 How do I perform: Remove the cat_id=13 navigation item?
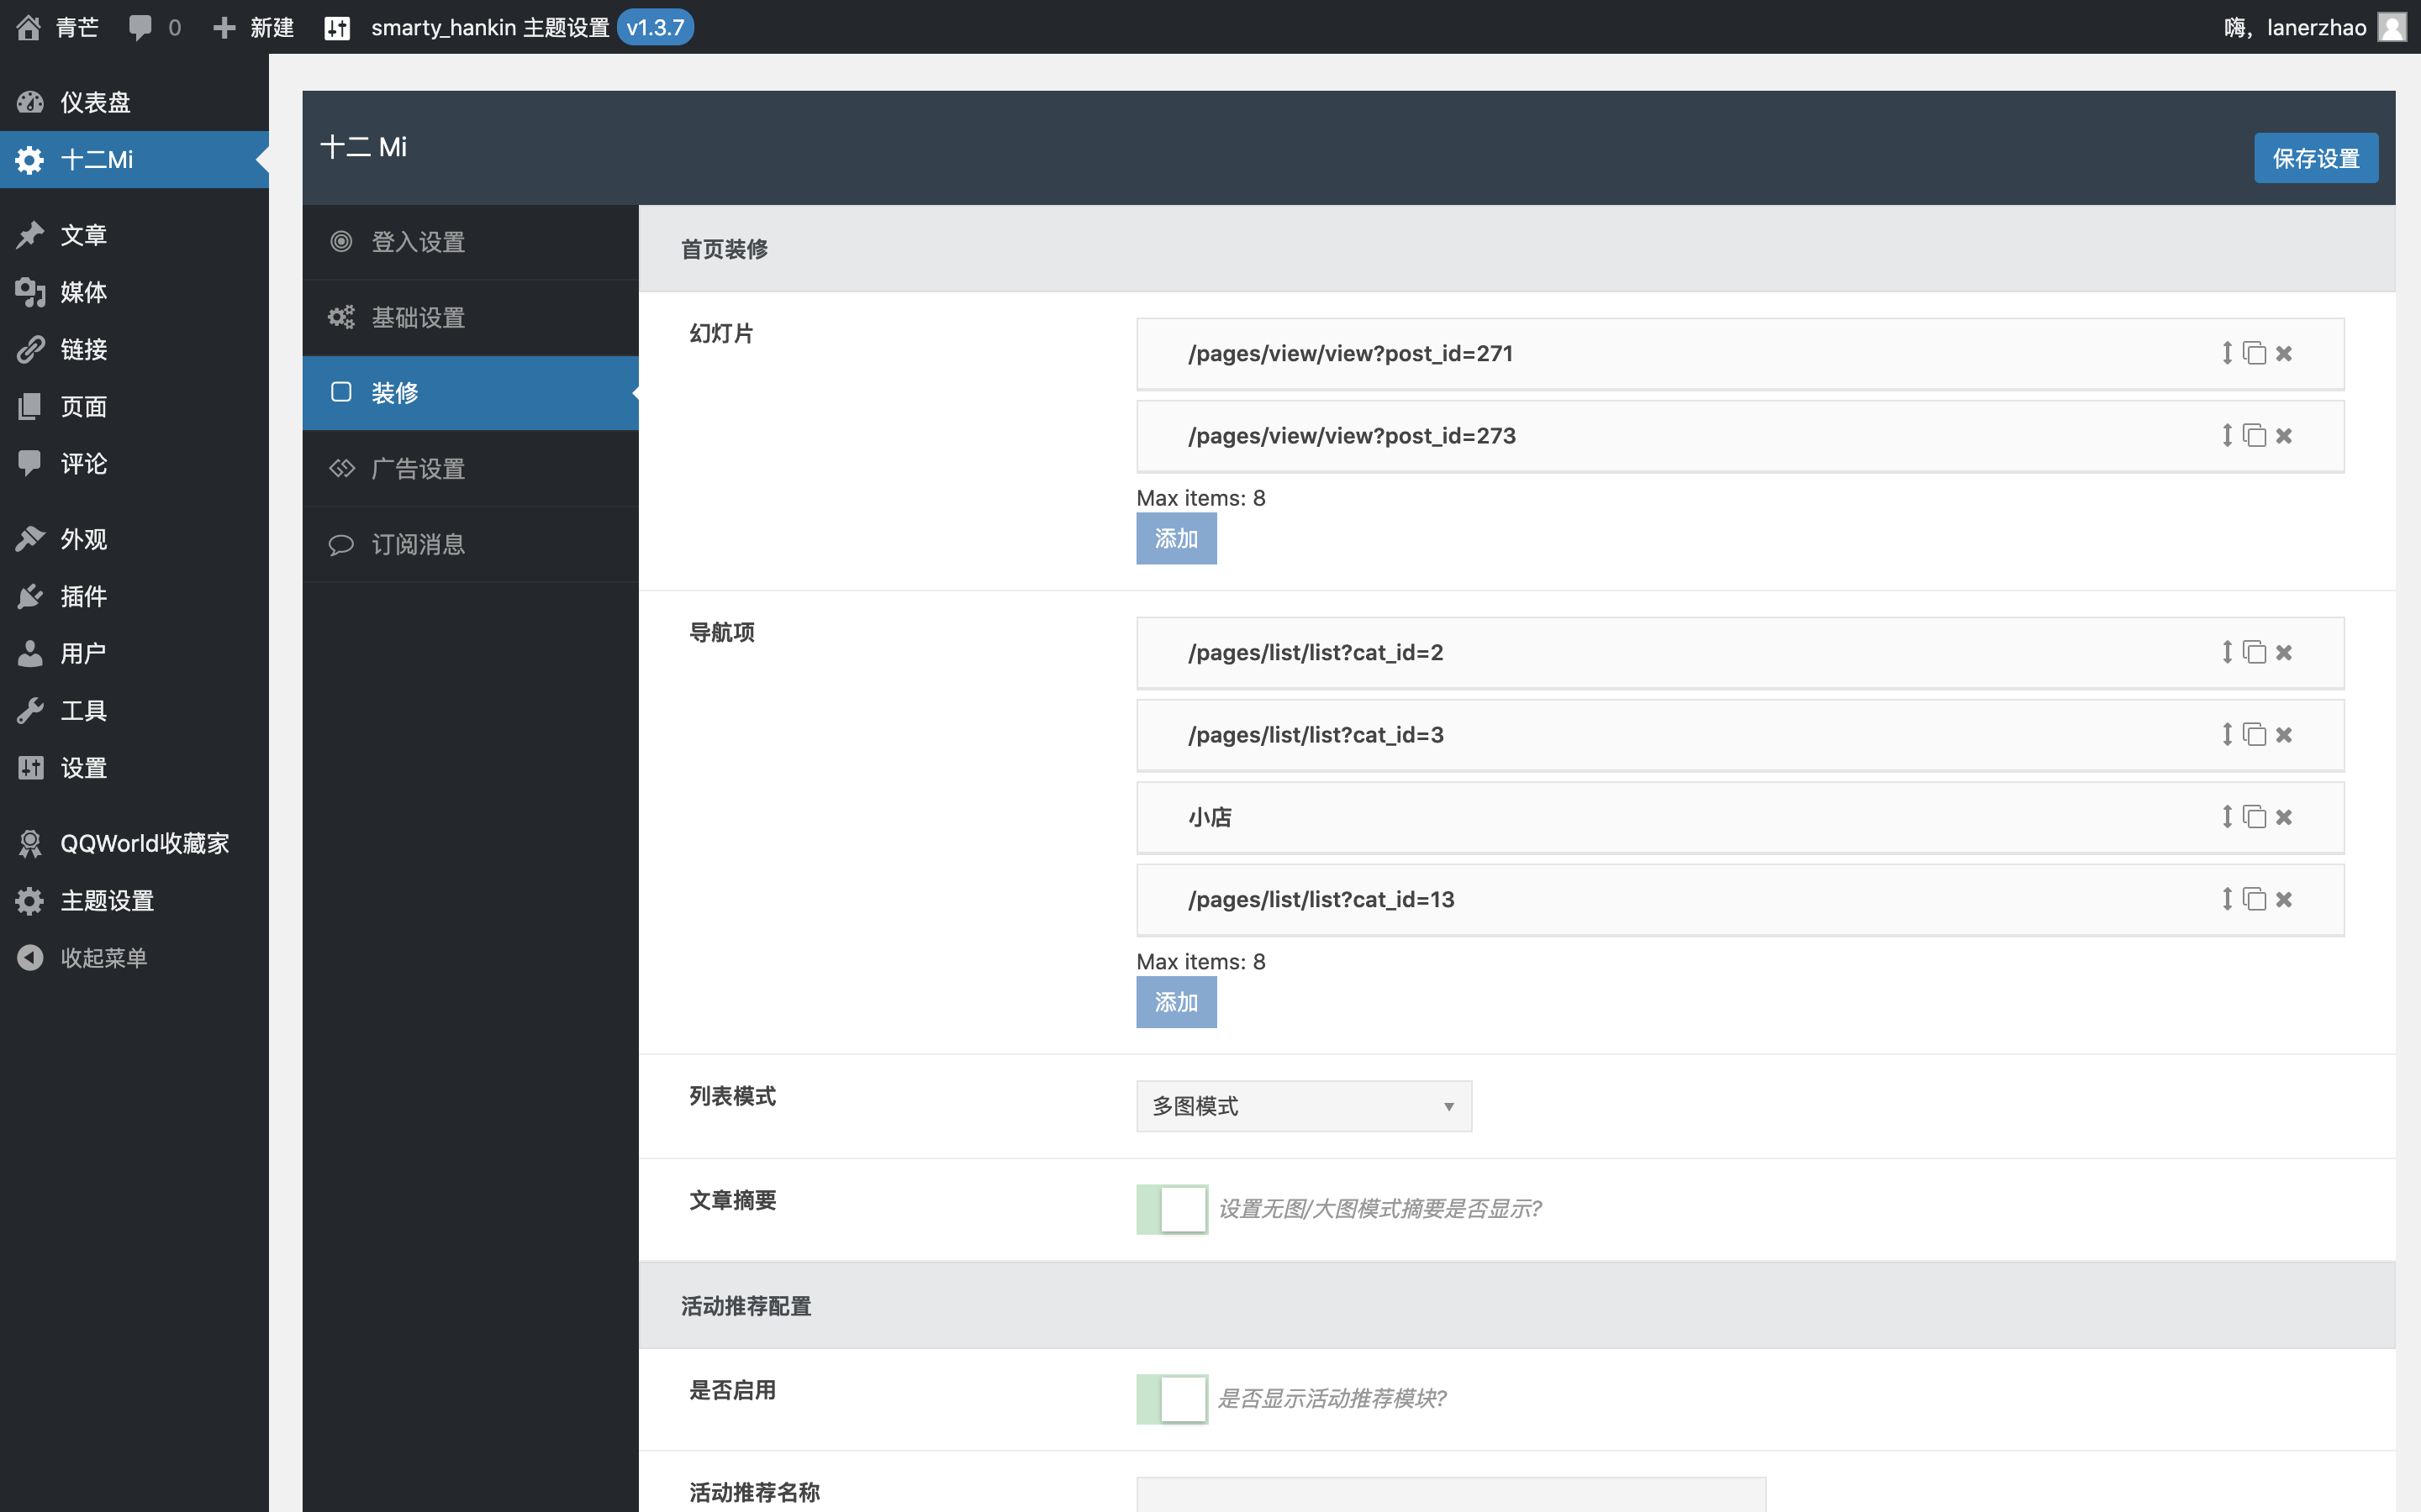click(2284, 899)
